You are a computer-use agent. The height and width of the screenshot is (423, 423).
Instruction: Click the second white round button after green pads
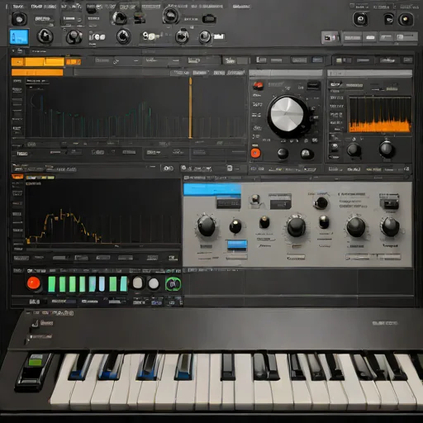point(154,283)
